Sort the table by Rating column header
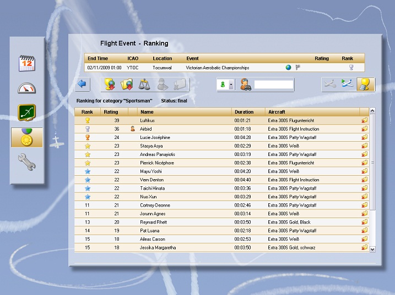Screen dimensions: 395x295 pyautogui.click(x=112, y=112)
